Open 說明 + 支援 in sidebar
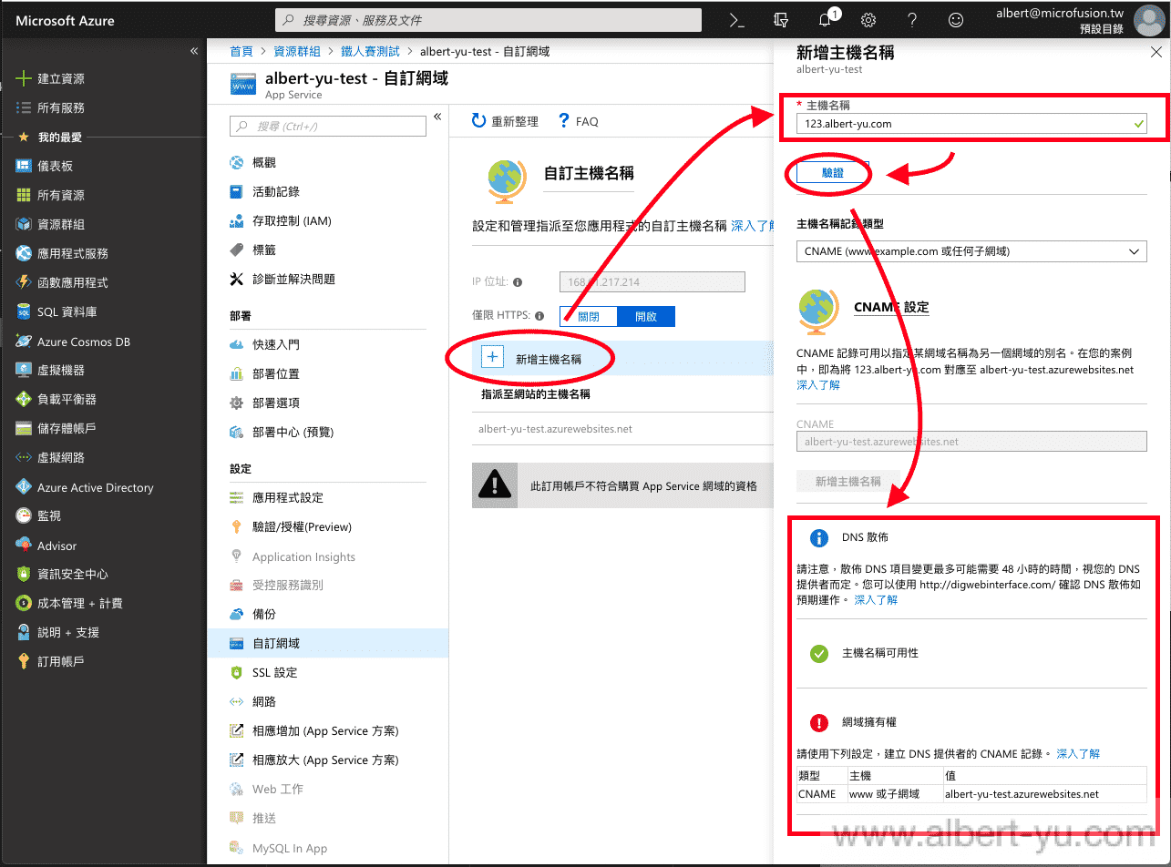1171x867 pixels. point(67,632)
